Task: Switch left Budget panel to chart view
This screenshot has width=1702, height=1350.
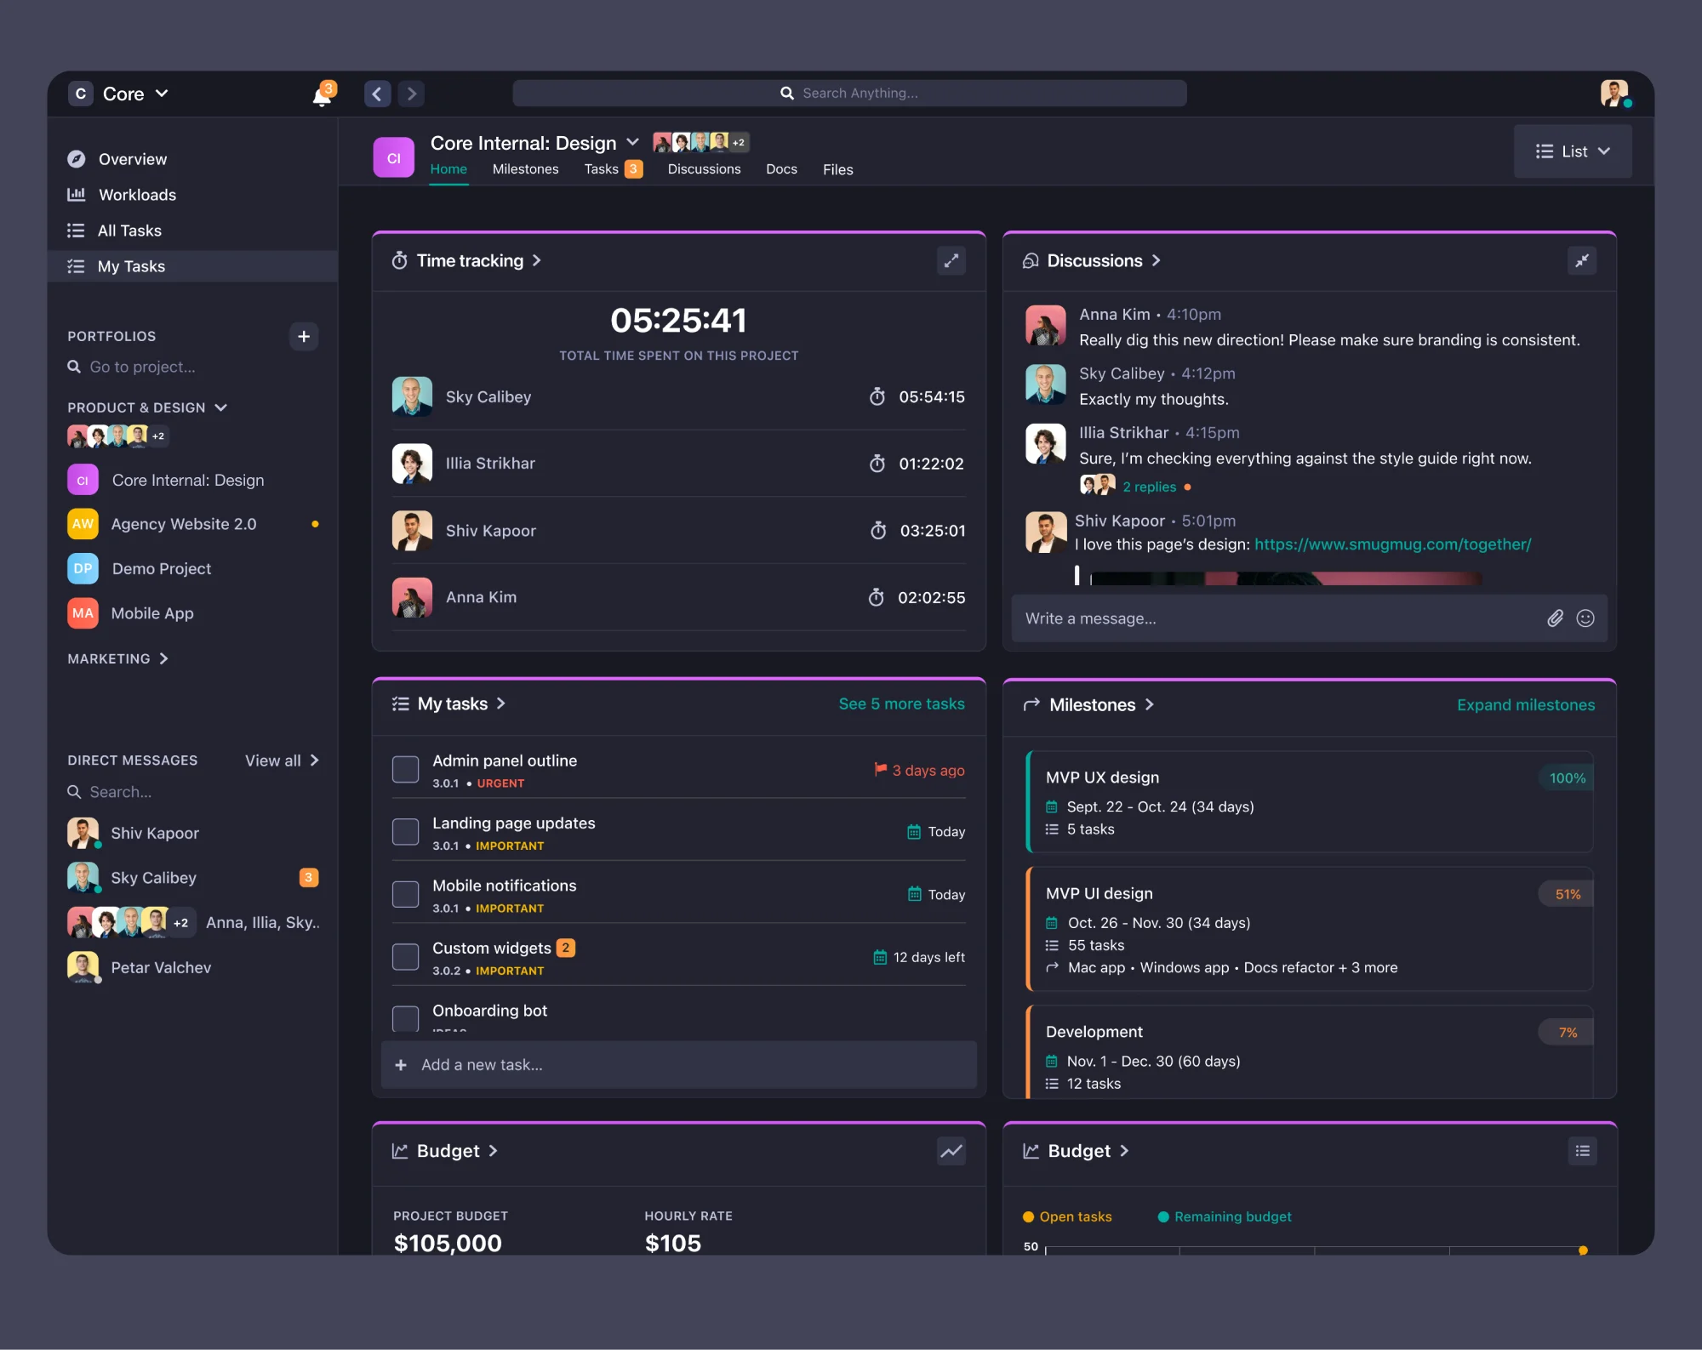Action: (x=951, y=1151)
